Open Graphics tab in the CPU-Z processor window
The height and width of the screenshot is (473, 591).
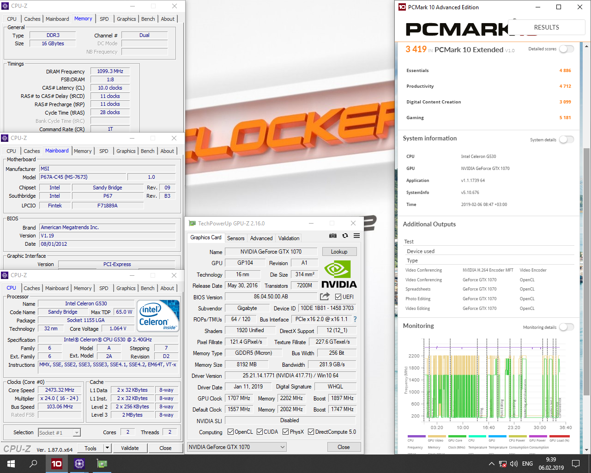tap(126, 288)
